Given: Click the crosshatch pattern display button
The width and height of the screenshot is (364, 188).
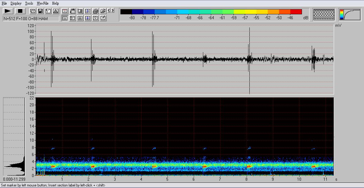Looking at the screenshot, I should click(x=324, y=15).
